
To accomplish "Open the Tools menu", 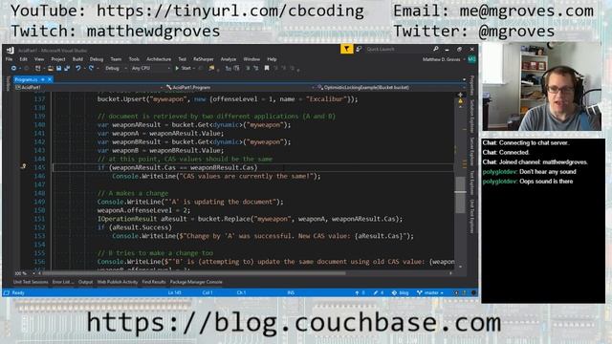I will click(134, 59).
